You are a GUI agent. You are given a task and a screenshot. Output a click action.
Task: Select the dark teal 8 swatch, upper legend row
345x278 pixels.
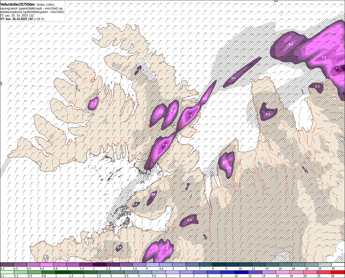coord(219,265)
